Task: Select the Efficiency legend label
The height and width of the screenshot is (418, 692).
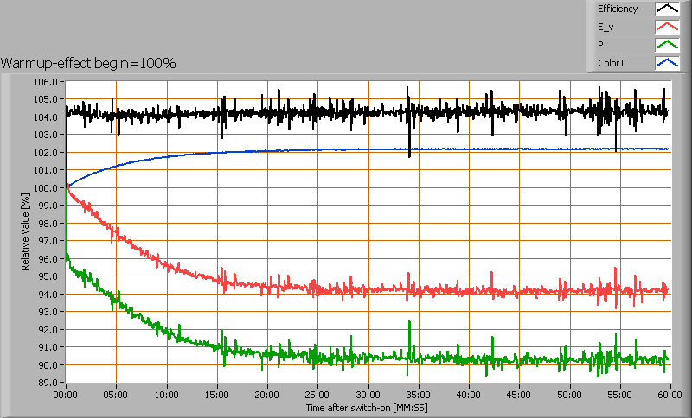Action: click(x=617, y=9)
